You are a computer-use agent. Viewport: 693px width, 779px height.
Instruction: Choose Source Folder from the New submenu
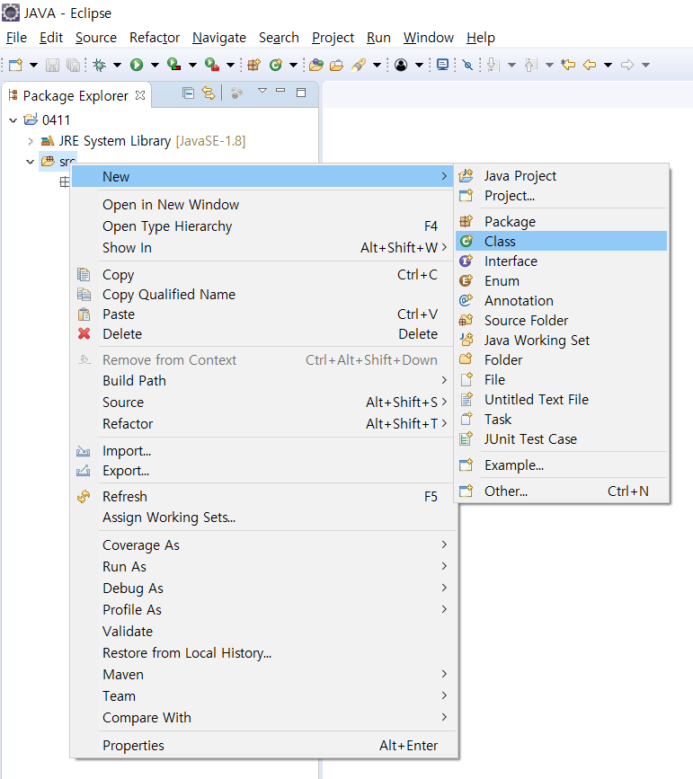[561, 321]
